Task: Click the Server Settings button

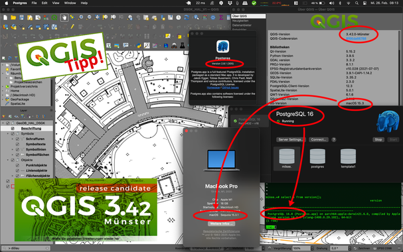Action: point(291,140)
